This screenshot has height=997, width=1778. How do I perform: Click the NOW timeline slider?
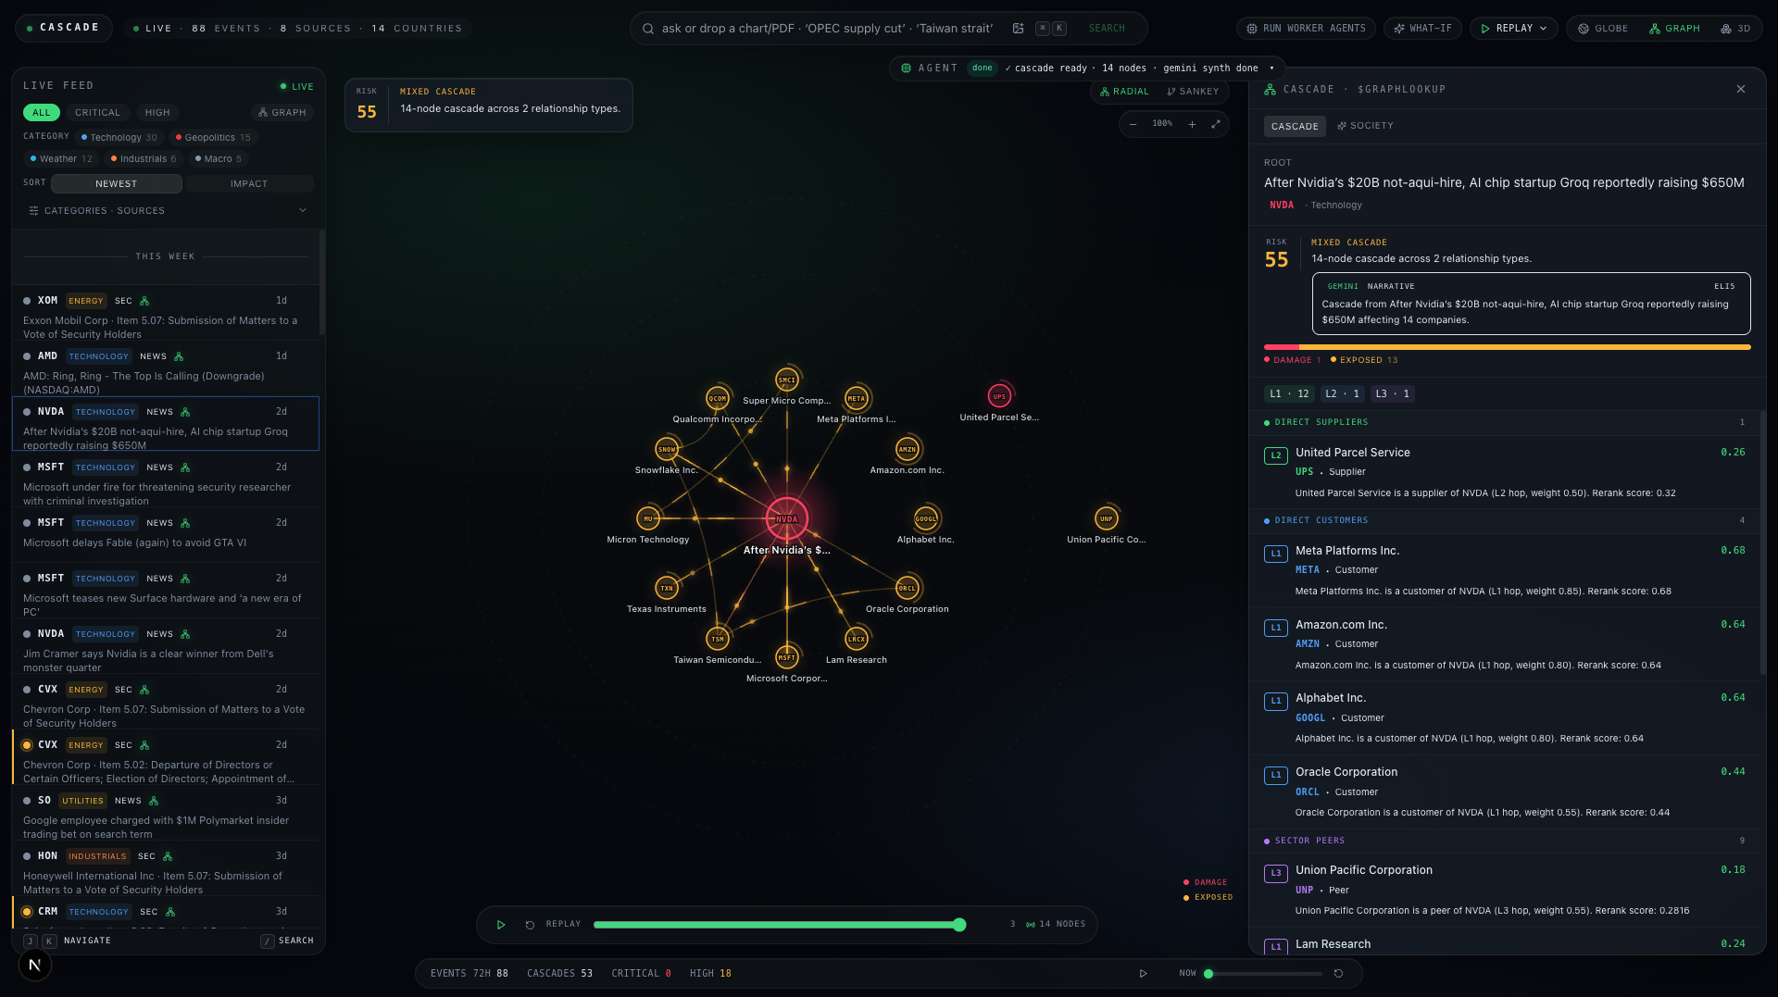(1264, 974)
